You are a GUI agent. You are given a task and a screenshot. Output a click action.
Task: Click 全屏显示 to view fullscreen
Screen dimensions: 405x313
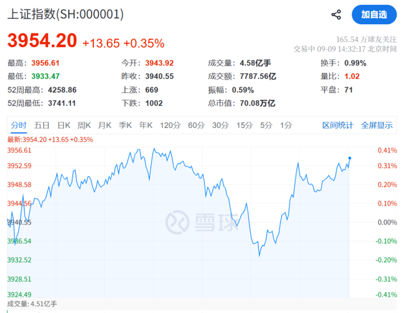377,126
